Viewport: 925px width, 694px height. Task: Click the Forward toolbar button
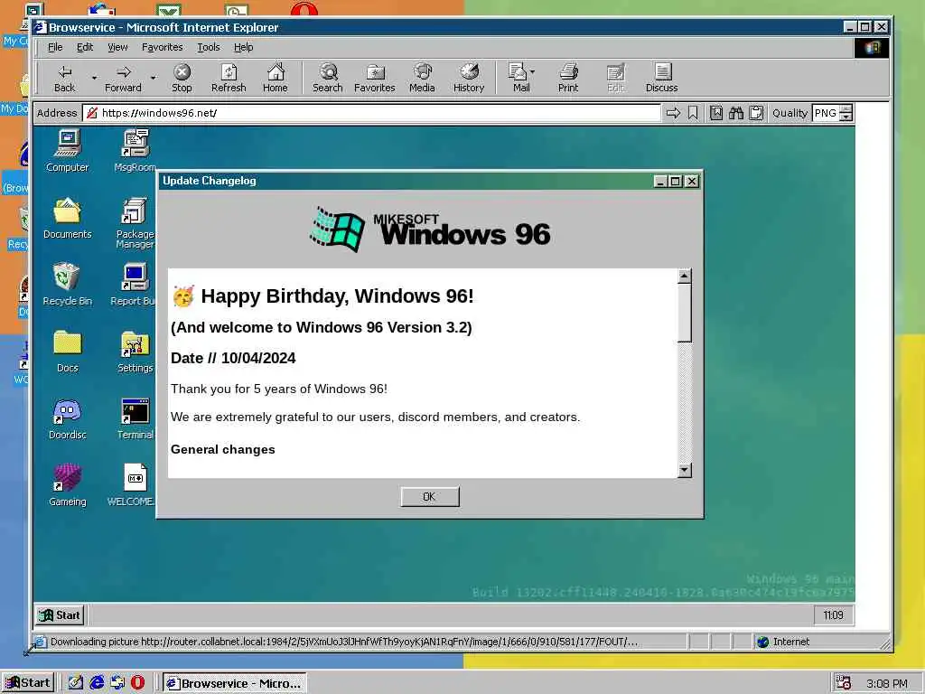[123, 78]
